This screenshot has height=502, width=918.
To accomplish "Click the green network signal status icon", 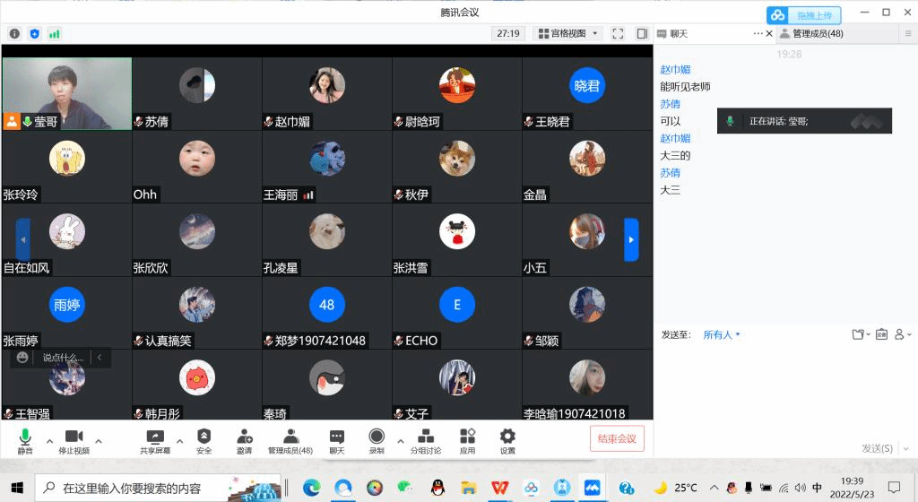I will pos(55,33).
